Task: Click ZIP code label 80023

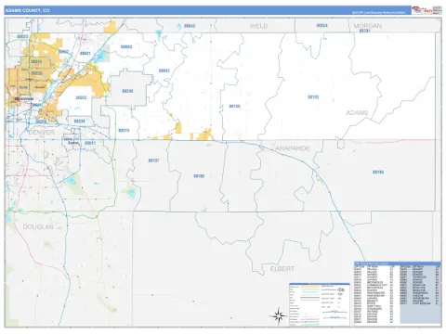Action: click(22, 36)
